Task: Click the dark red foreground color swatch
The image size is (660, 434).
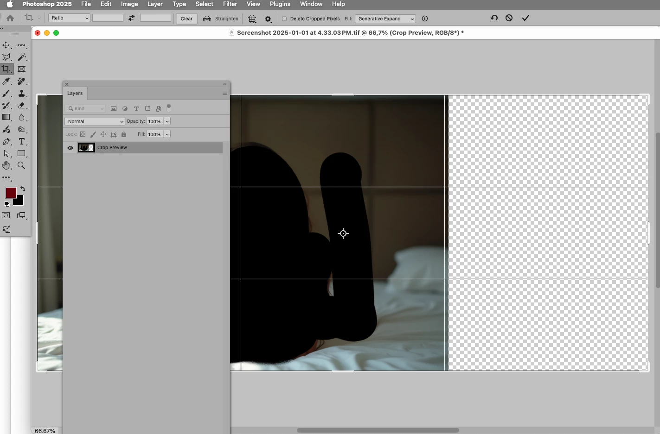Action: click(x=11, y=193)
